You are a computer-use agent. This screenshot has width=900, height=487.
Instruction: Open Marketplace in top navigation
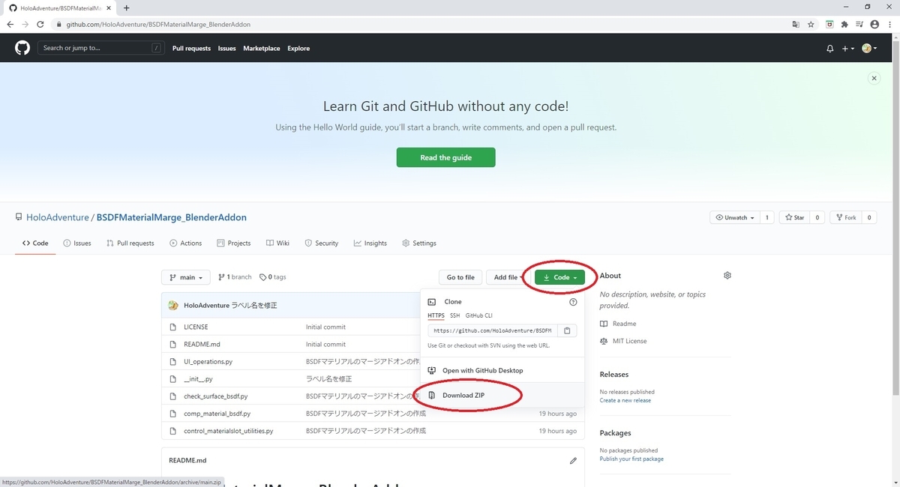tap(261, 48)
